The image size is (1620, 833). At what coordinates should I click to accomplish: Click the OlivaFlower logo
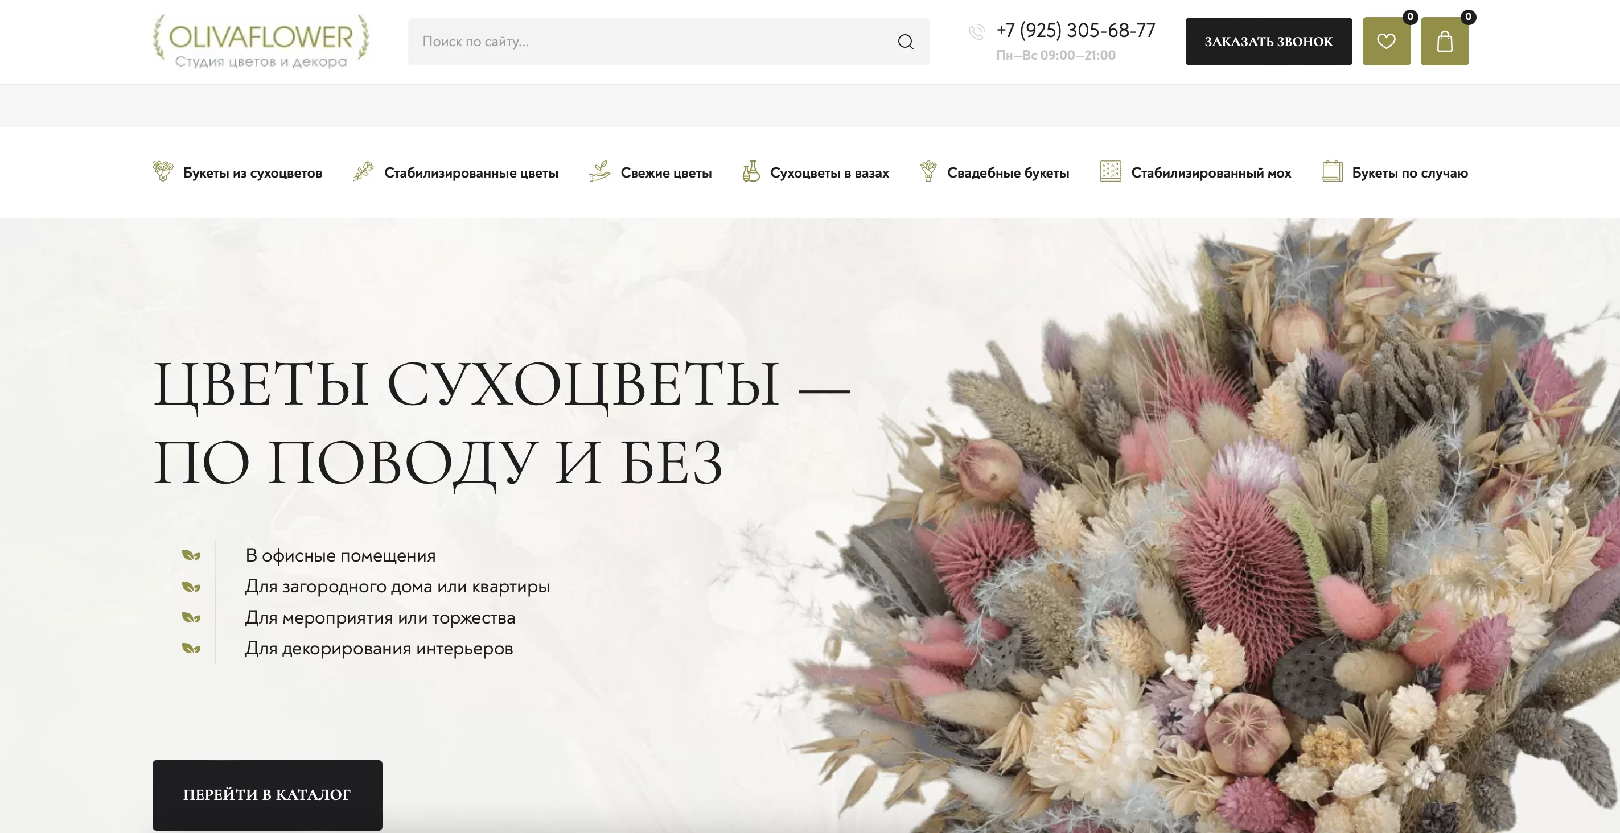coord(261,42)
